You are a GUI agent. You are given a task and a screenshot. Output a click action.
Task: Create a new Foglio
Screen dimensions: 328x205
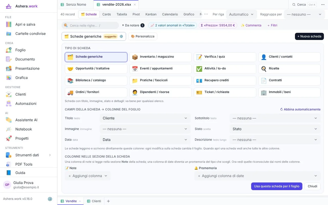pyautogui.click(x=28, y=50)
